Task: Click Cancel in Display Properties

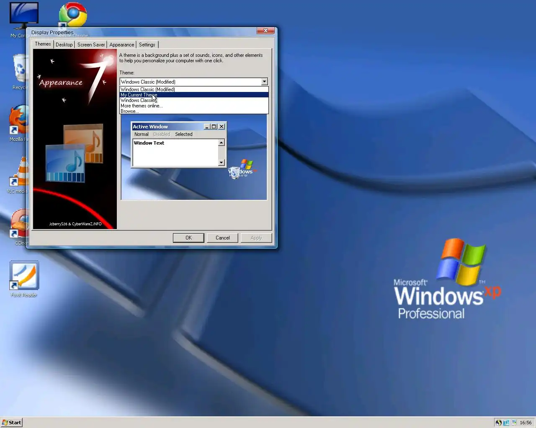Action: [222, 238]
